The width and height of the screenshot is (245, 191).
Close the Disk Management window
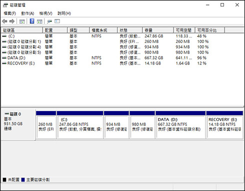coord(237,5)
